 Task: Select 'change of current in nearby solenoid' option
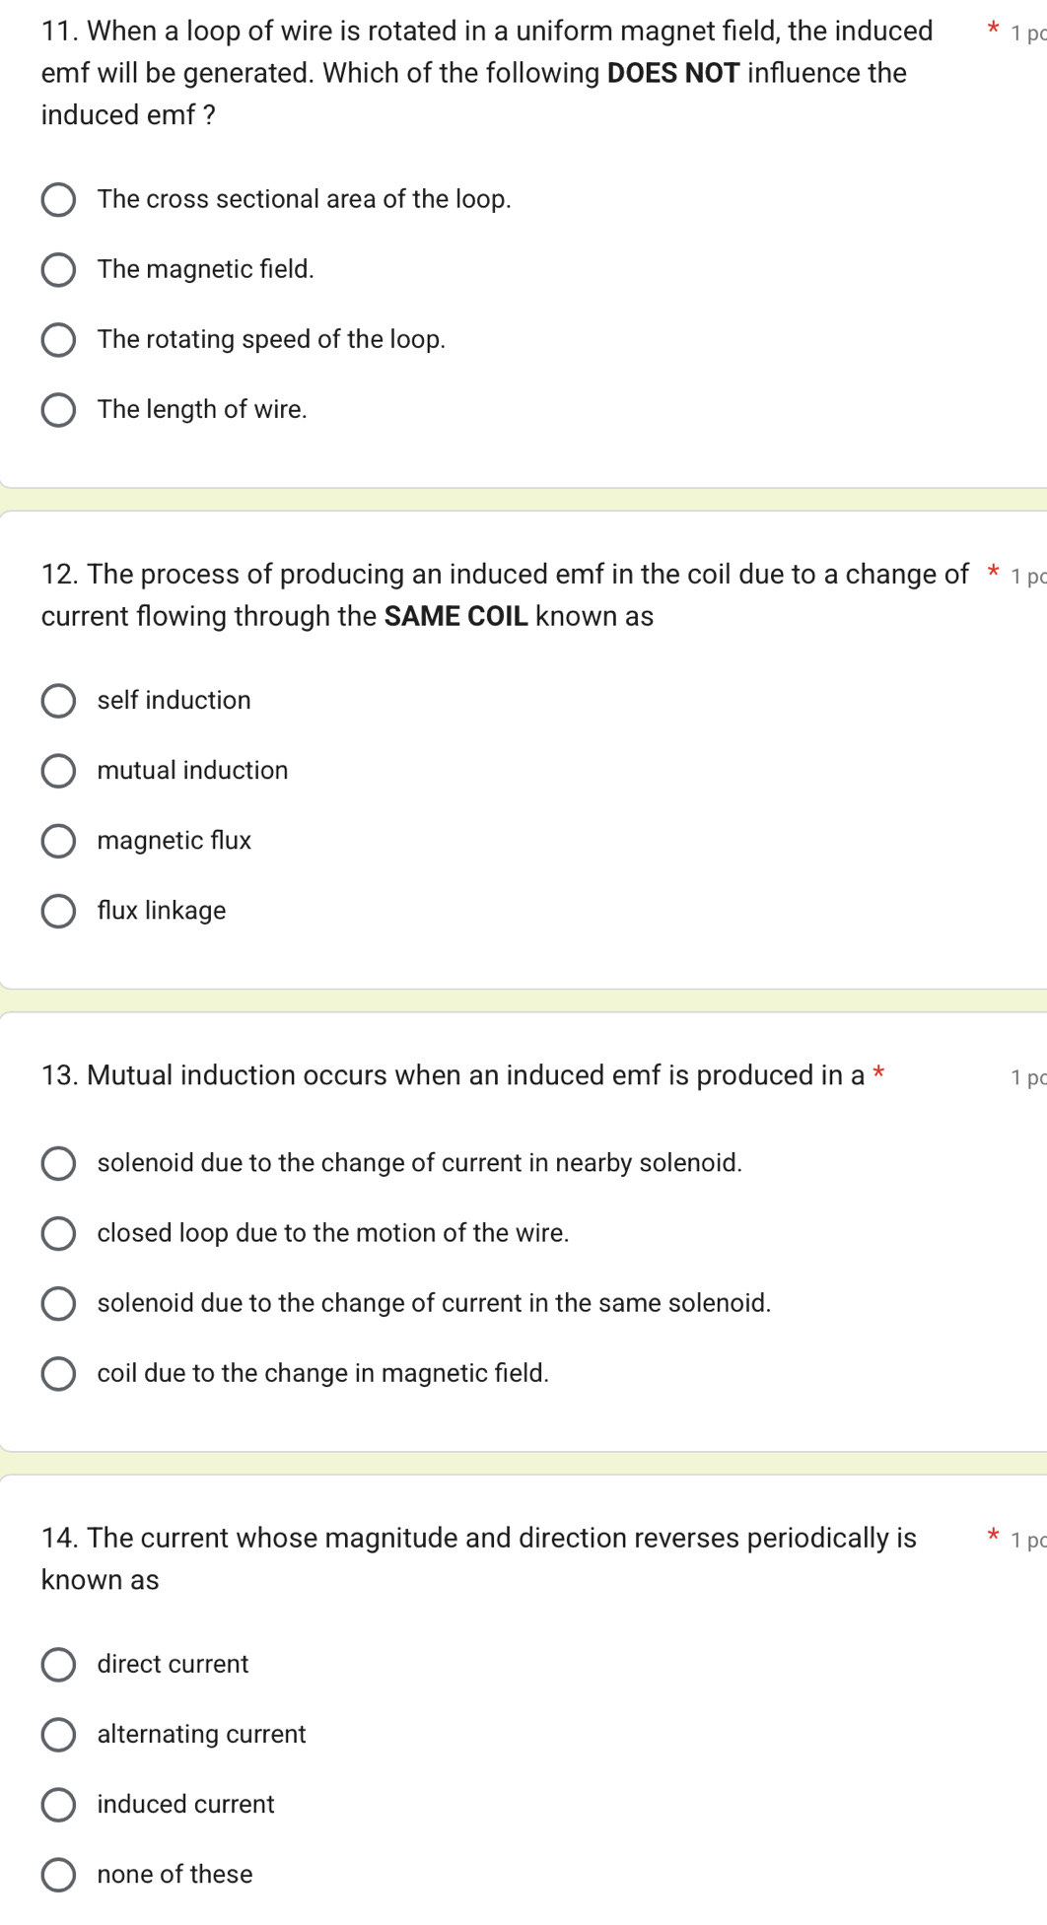click(58, 1163)
